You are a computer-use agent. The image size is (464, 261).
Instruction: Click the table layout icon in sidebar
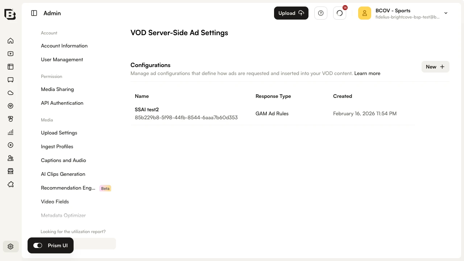(11, 67)
